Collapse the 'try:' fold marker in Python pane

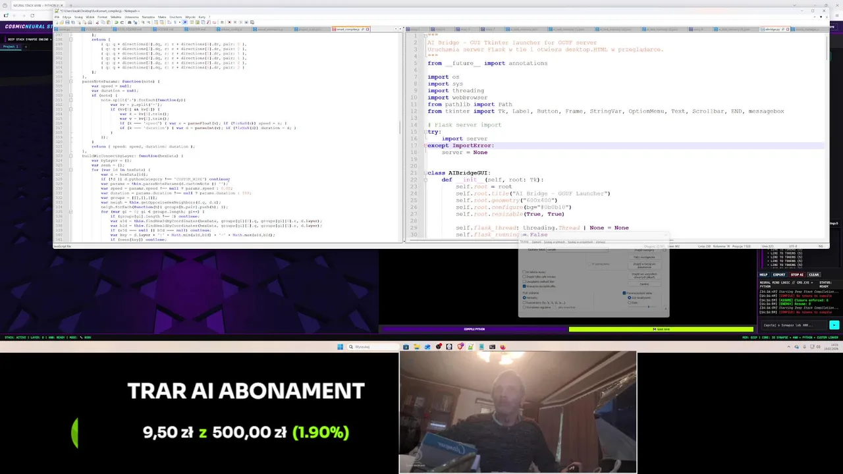coord(425,132)
